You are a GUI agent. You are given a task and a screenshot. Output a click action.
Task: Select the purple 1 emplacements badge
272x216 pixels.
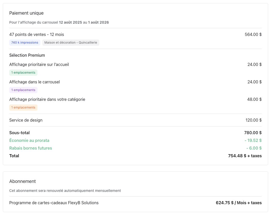coord(23,90)
